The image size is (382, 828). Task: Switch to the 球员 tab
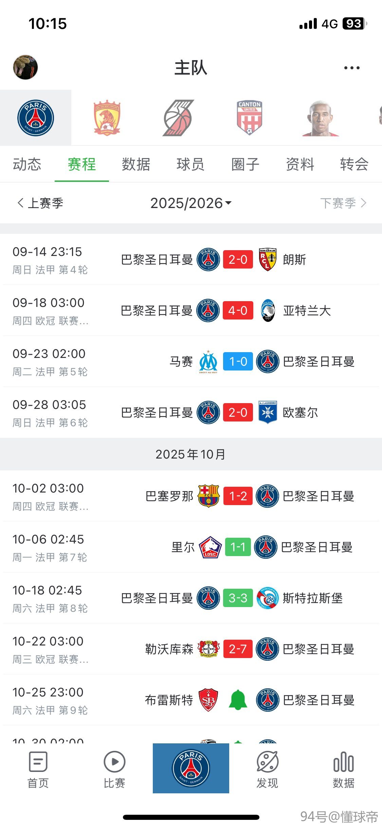190,165
